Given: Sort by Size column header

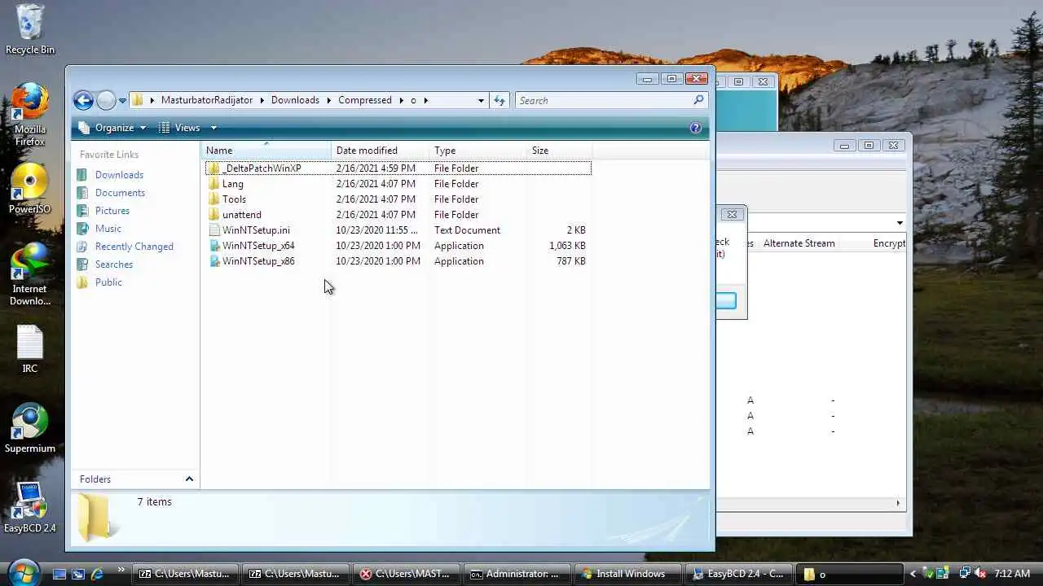Looking at the screenshot, I should coord(560,151).
